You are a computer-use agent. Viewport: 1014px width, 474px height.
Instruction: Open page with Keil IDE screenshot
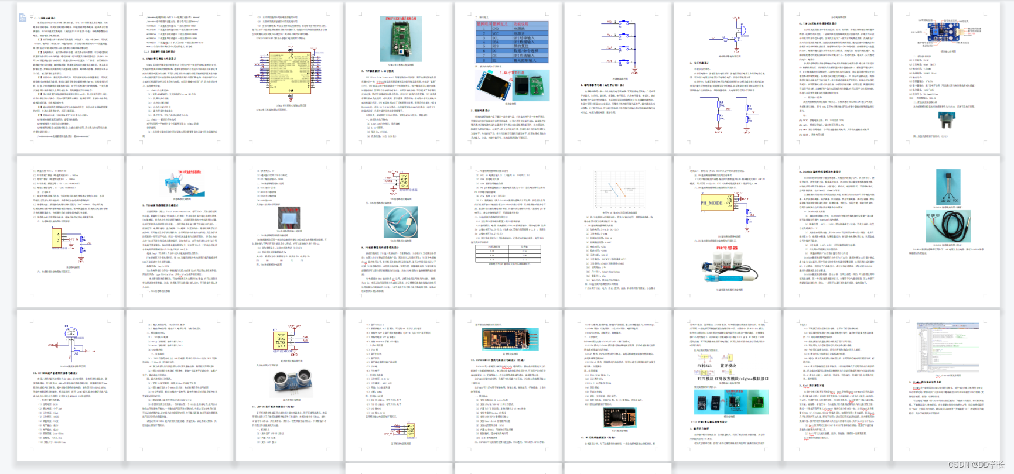[947, 386]
